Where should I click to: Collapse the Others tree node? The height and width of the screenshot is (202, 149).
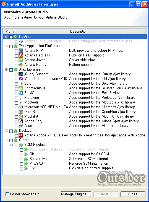click(x=6, y=140)
